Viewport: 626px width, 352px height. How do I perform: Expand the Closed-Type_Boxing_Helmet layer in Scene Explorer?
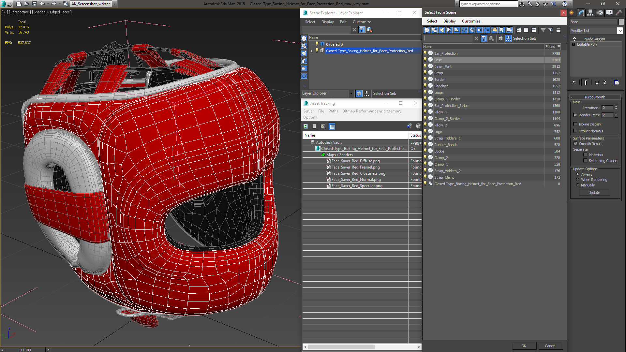[312, 51]
